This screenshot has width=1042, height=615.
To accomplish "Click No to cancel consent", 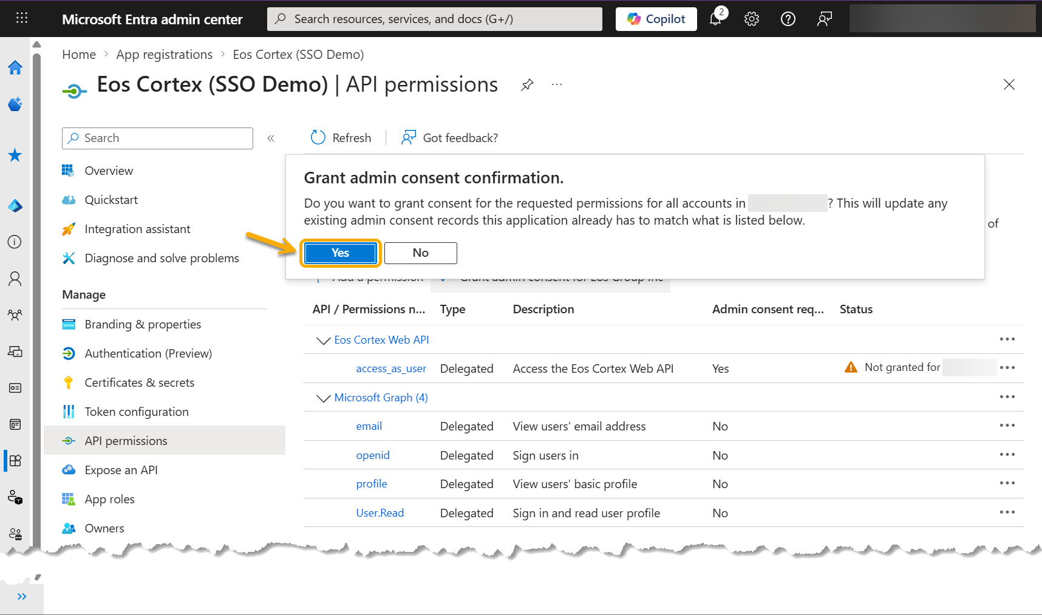I will (421, 253).
